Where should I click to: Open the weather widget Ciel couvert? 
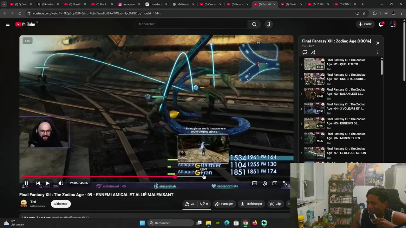(x=14, y=223)
